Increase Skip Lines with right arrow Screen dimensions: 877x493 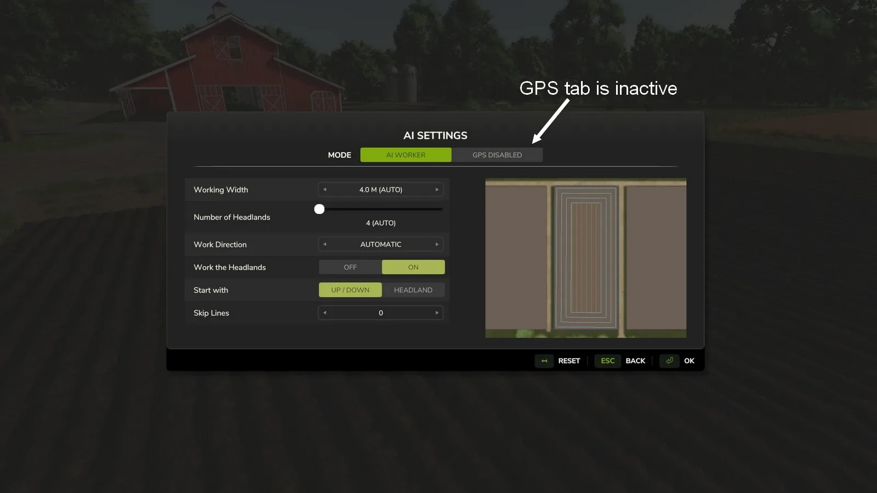pos(437,313)
